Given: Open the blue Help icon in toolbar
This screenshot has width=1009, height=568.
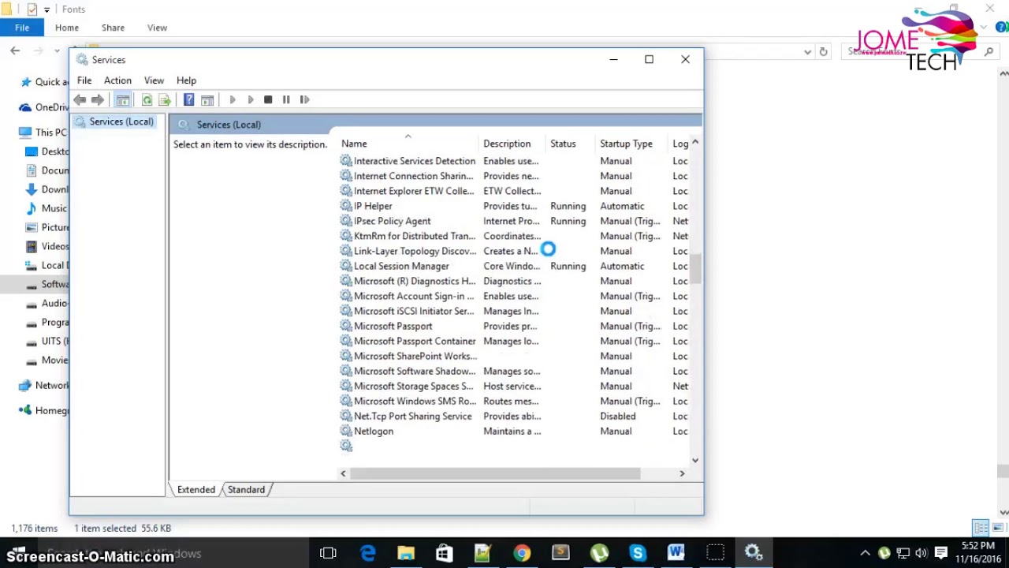Looking at the screenshot, I should point(188,99).
